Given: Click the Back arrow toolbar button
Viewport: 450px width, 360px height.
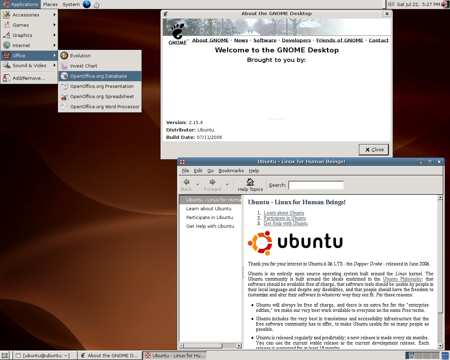Looking at the screenshot, I should tap(186, 185).
